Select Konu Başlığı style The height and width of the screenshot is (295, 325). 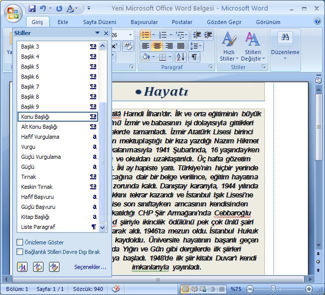pyautogui.click(x=58, y=117)
